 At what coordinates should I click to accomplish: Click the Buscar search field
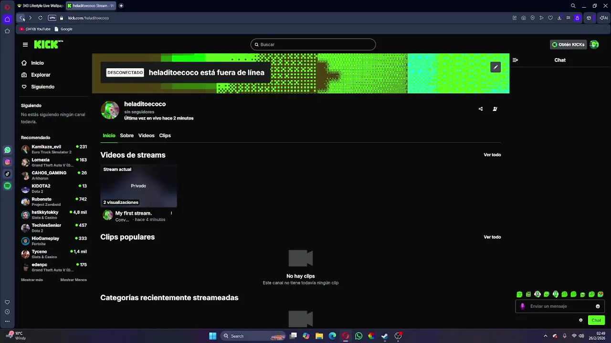pyautogui.click(x=313, y=44)
